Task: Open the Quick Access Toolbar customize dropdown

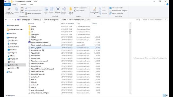Action: click(14, 2)
